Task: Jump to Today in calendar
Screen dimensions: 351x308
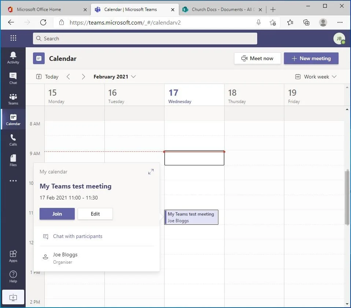Action: (48, 77)
